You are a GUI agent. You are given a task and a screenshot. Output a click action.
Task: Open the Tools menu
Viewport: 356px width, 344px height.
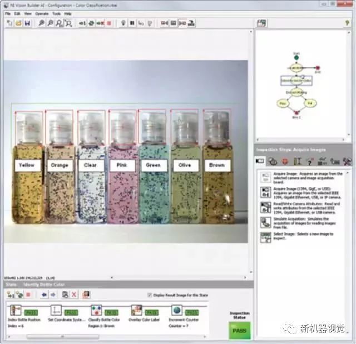click(56, 13)
